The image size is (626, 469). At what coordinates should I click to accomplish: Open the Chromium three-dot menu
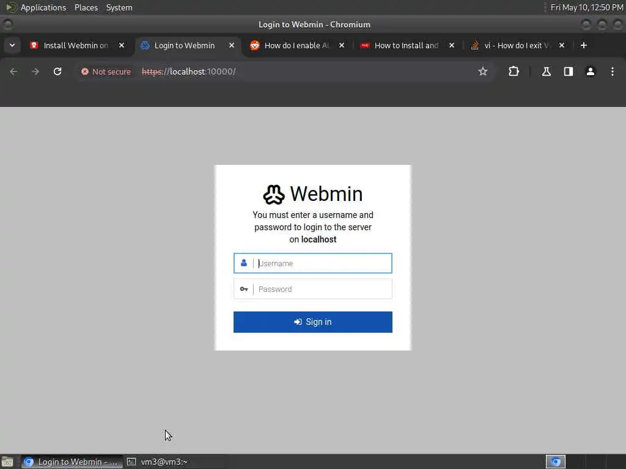tap(613, 71)
